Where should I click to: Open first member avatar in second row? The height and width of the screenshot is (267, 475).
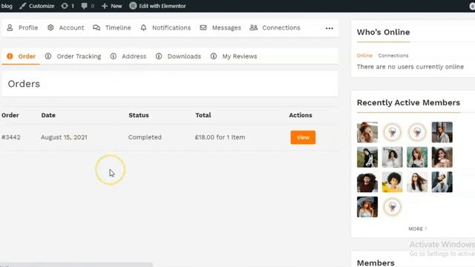point(367,157)
